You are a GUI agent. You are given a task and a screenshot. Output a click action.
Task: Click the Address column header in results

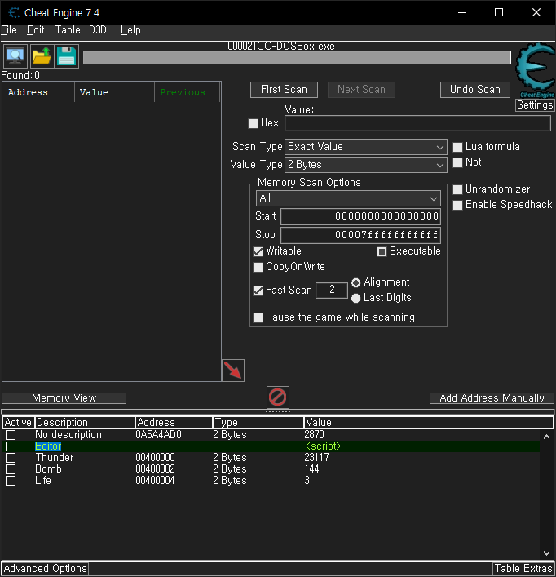pos(38,92)
